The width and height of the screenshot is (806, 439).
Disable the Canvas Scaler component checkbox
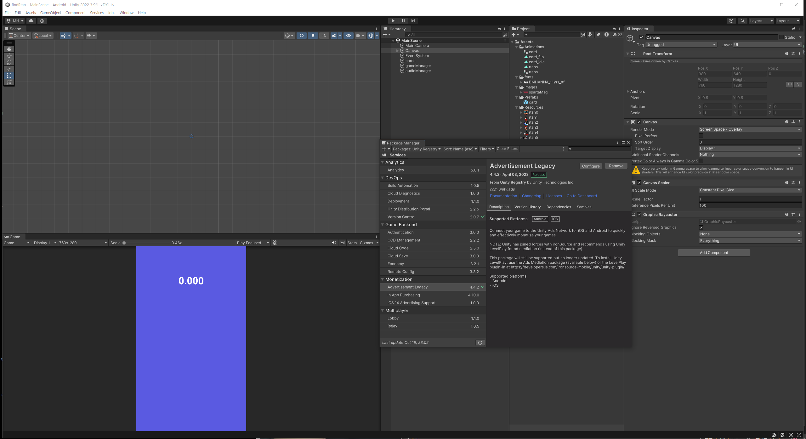pyautogui.click(x=639, y=183)
